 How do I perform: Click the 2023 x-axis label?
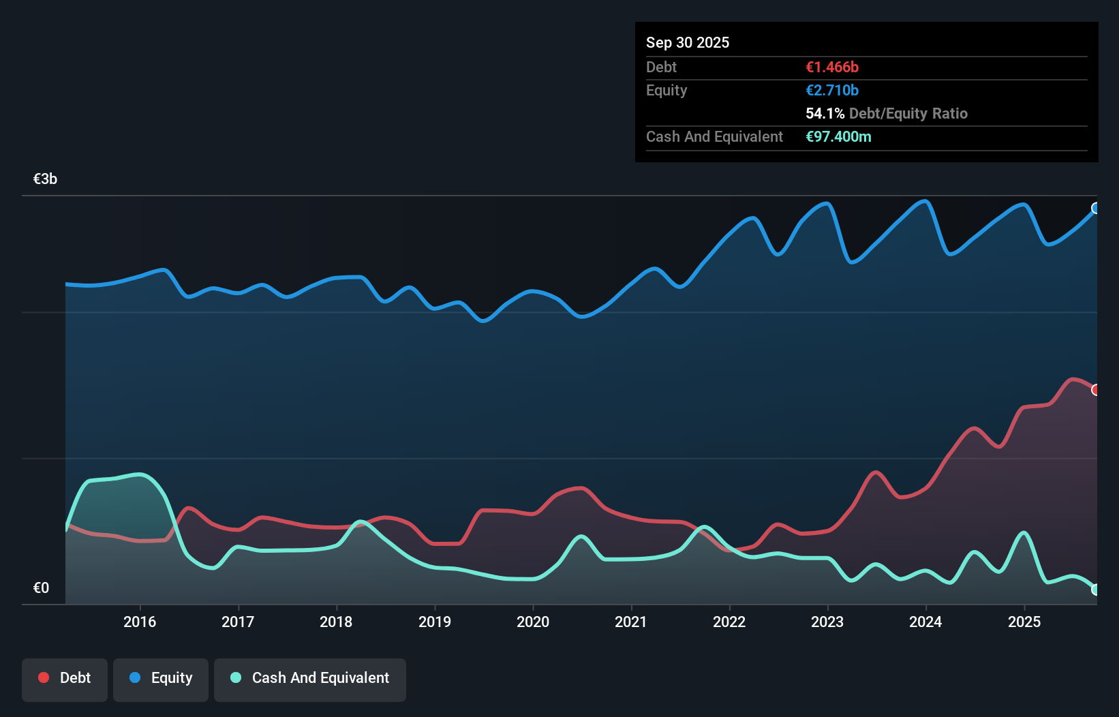pyautogui.click(x=827, y=622)
